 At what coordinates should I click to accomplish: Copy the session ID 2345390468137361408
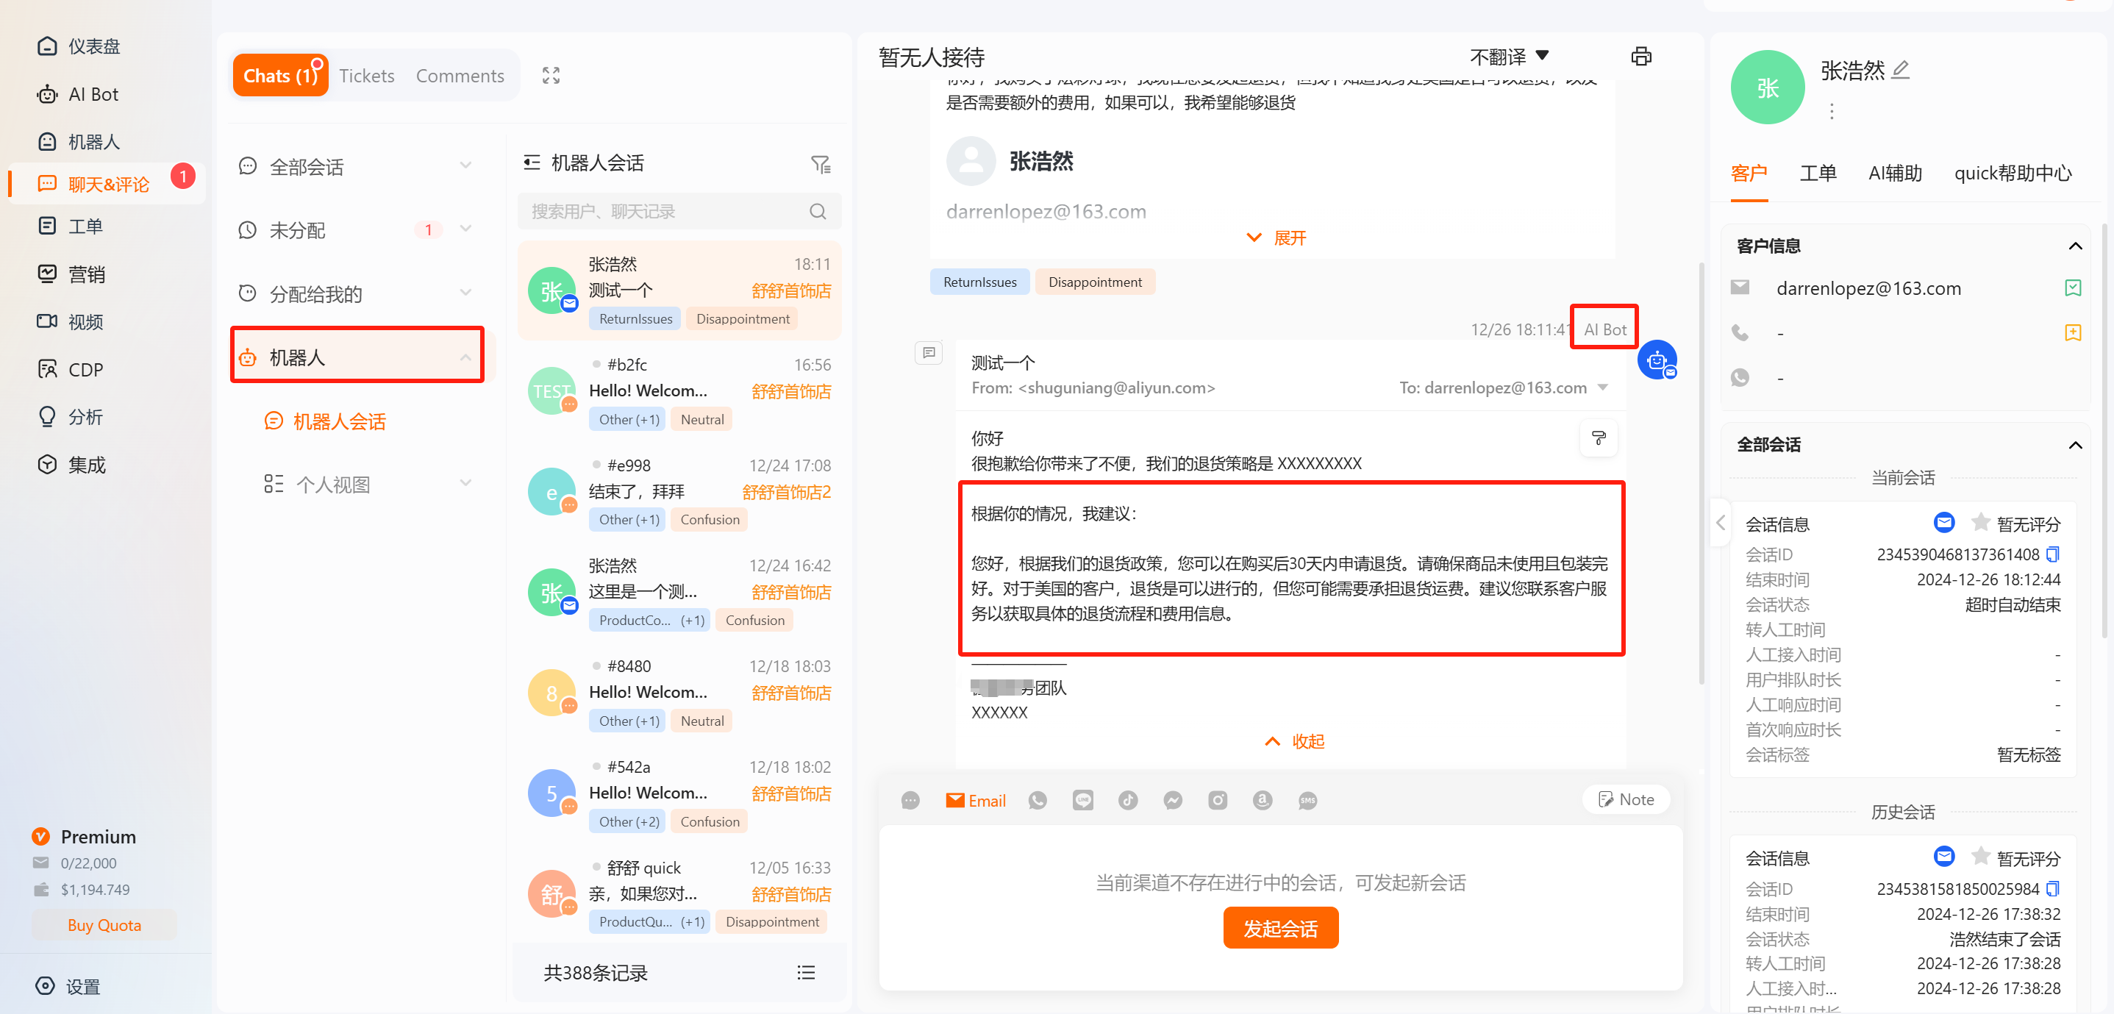tap(2053, 554)
